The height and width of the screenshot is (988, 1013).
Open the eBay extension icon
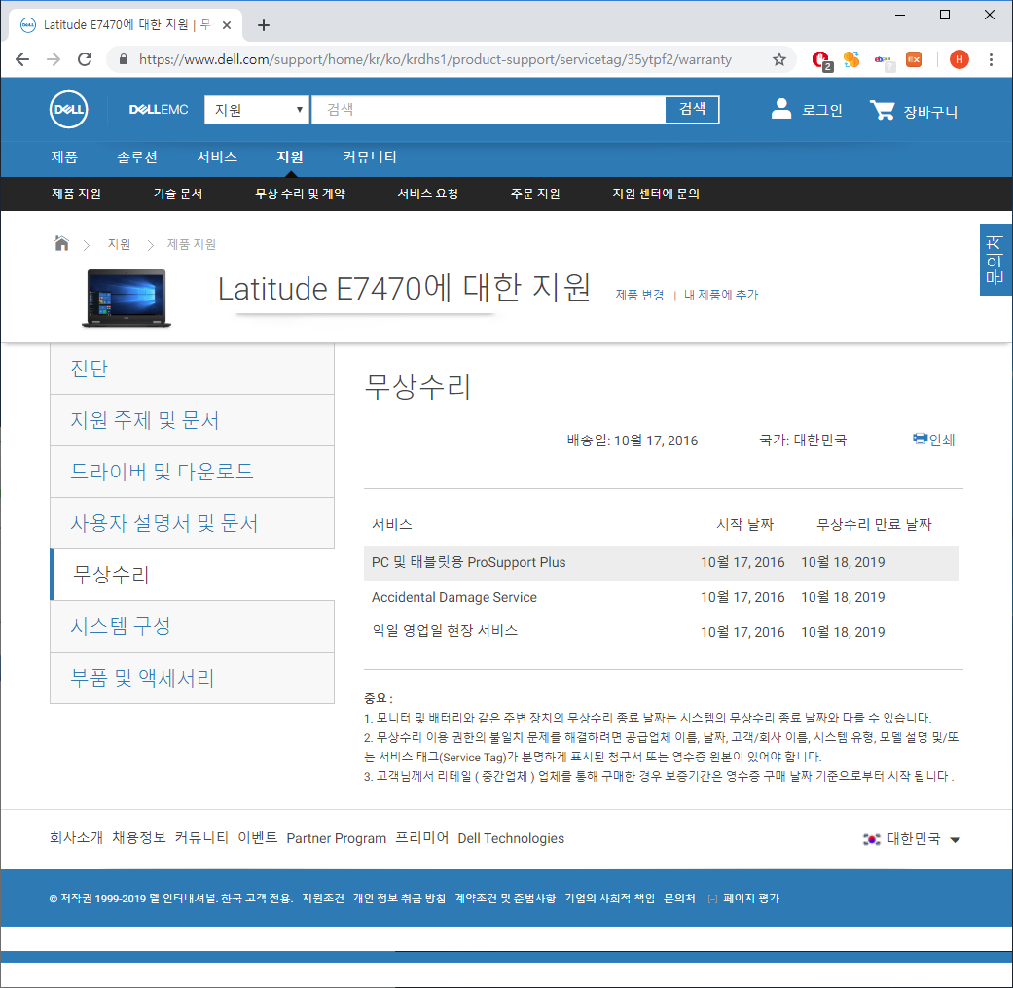pos(884,60)
